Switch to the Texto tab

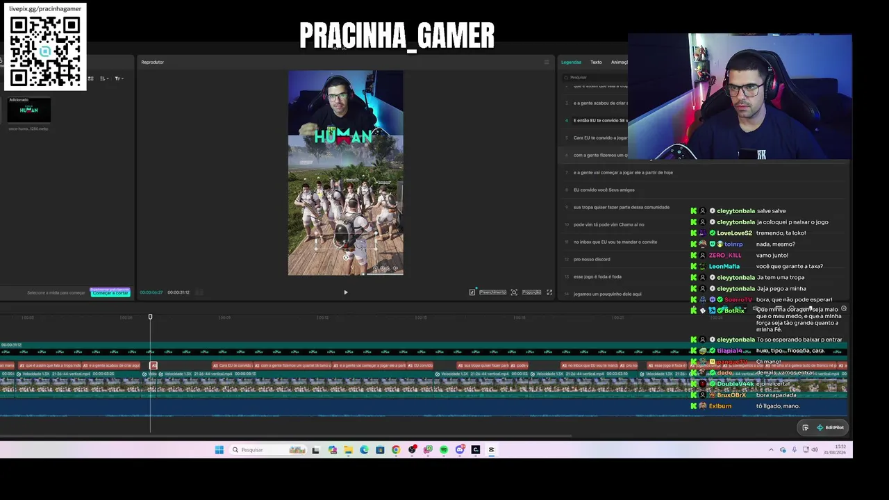click(596, 62)
